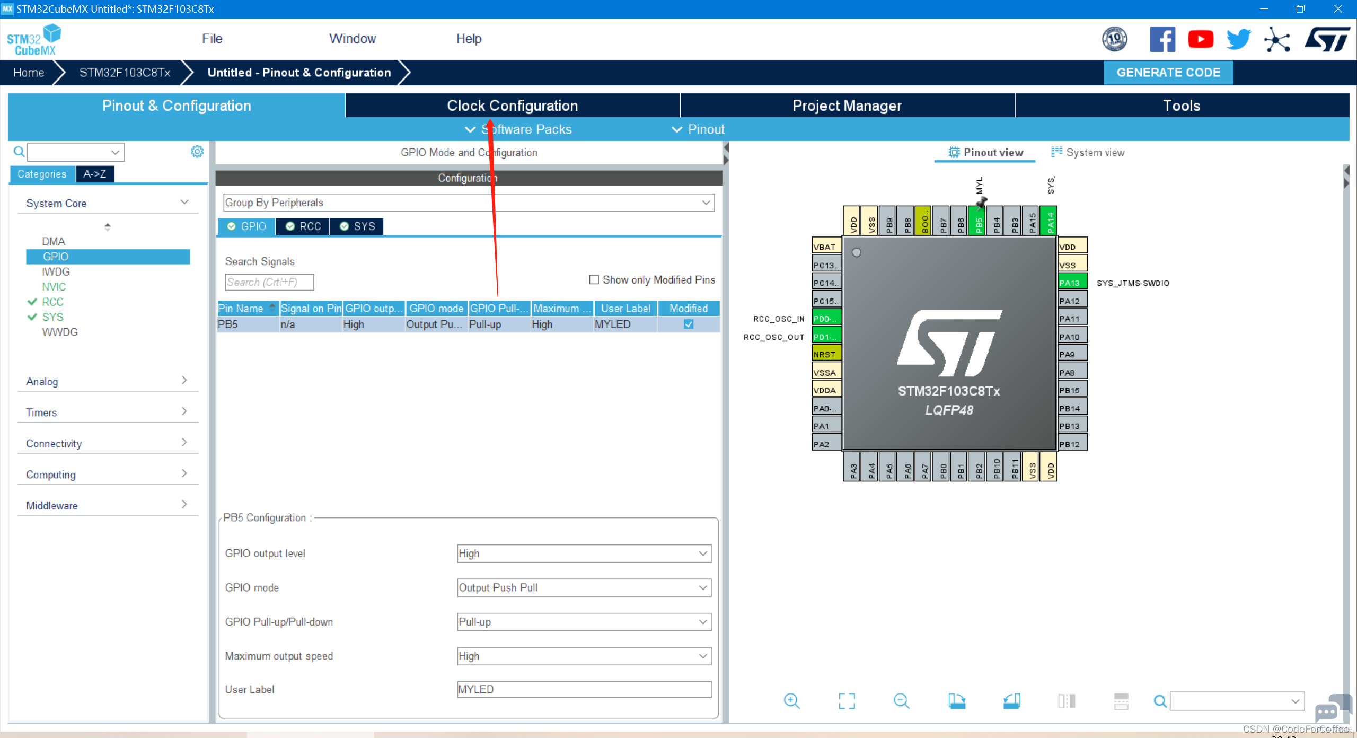Image resolution: width=1357 pixels, height=738 pixels.
Task: Select DMA in System Core list
Action: click(54, 241)
